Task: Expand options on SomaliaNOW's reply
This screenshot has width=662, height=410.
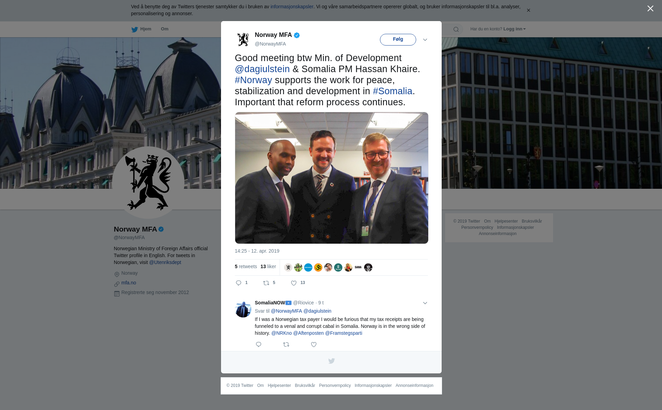Action: coord(425,303)
